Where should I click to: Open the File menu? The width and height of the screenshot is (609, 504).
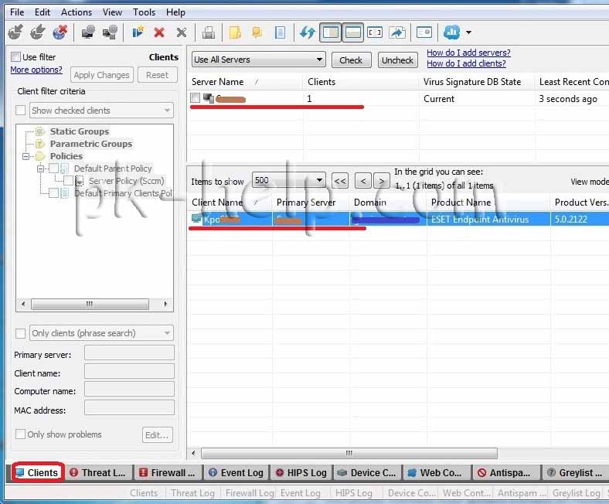tap(17, 12)
